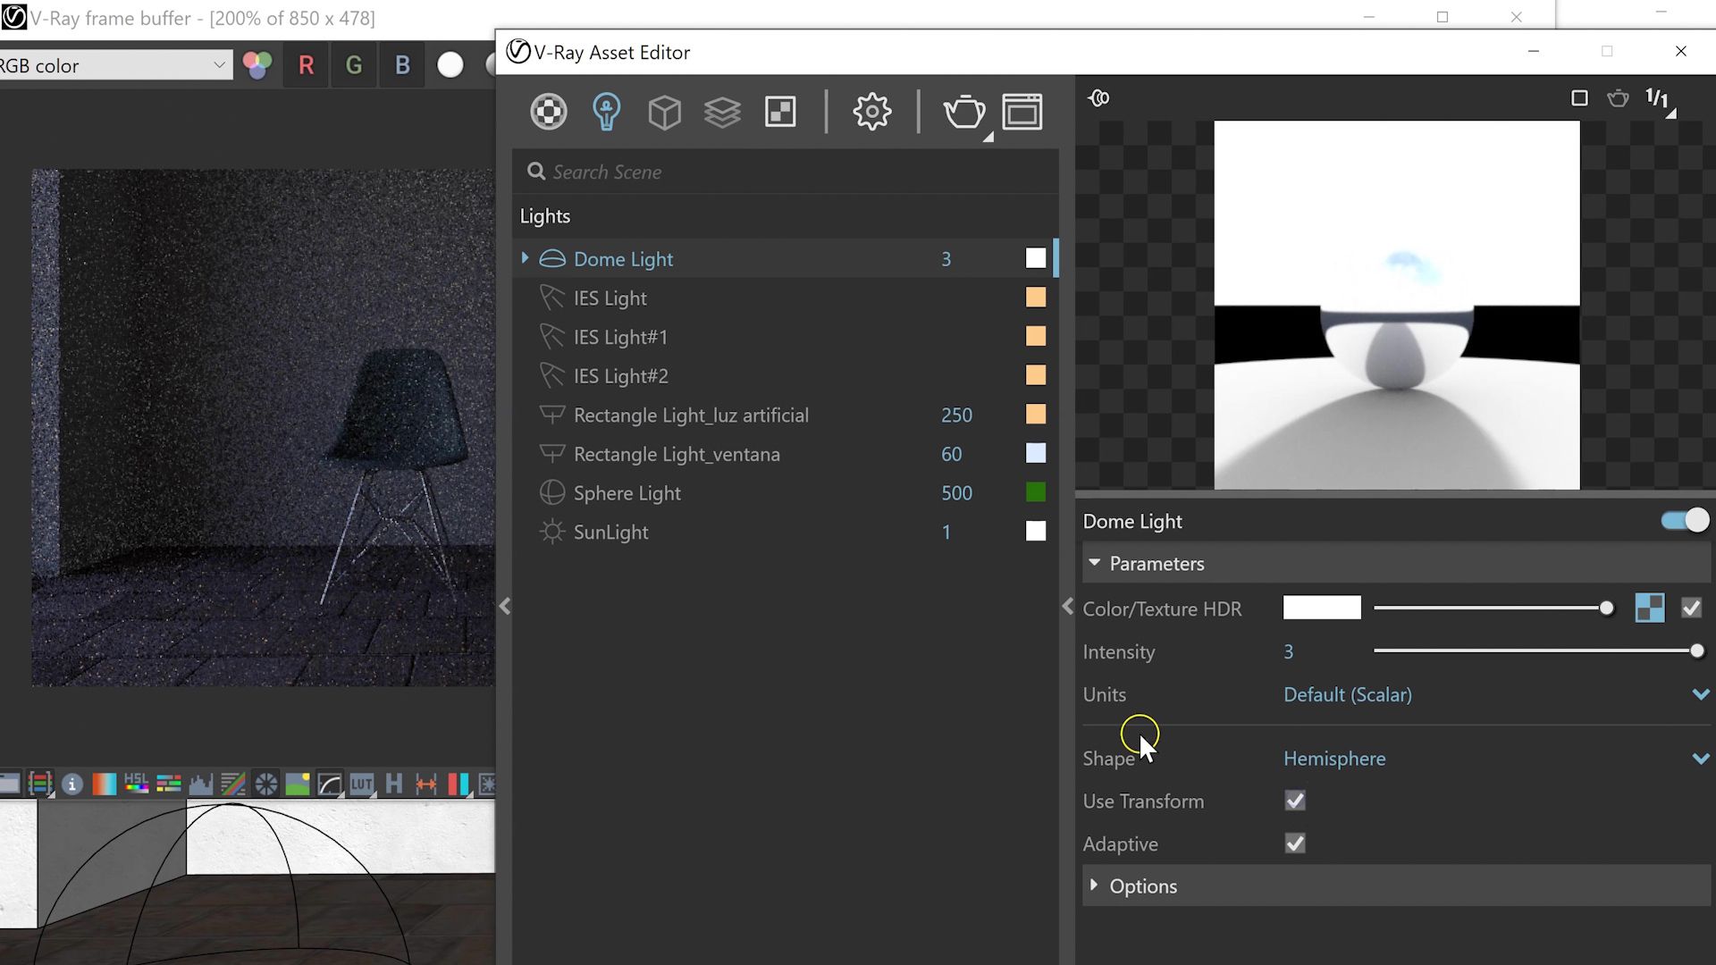Click the Color/Texture HDR texture slot button
Viewport: 1716px width, 965px height.
[x=1649, y=608]
